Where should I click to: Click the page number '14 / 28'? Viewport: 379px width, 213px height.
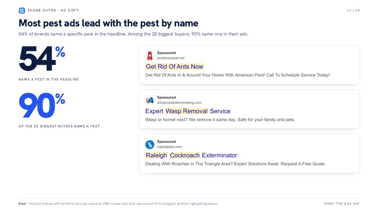click(353, 10)
